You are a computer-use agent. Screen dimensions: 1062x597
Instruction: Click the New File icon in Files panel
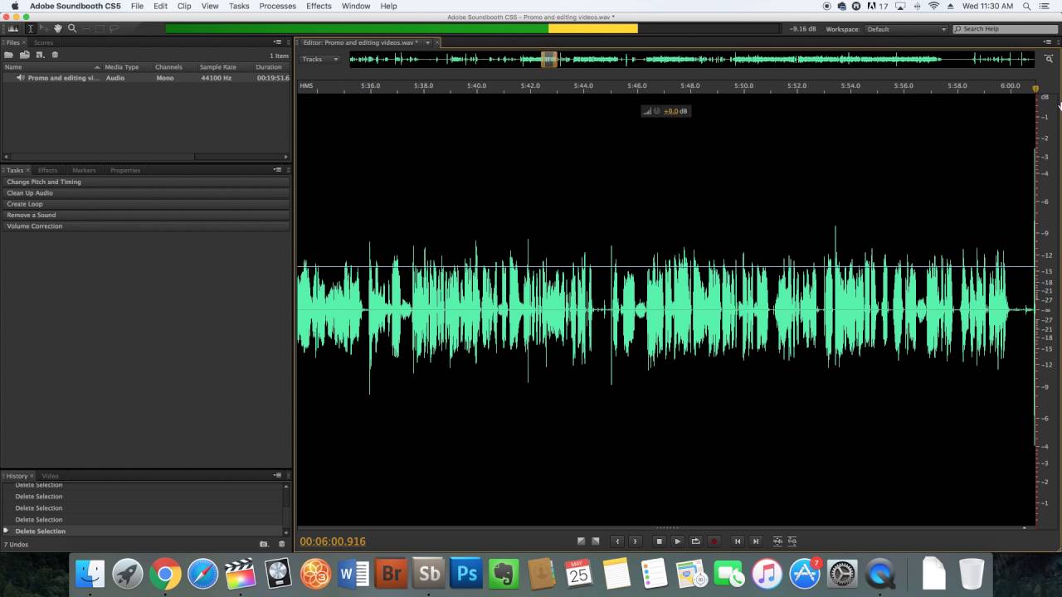[39, 55]
